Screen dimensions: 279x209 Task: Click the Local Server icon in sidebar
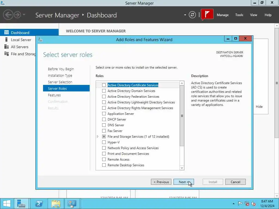pyautogui.click(x=7, y=39)
